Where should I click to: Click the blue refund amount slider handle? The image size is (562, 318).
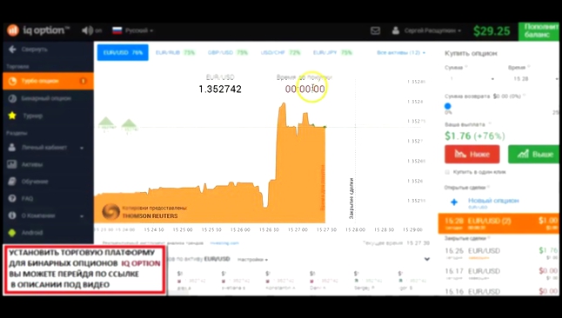[x=448, y=106]
